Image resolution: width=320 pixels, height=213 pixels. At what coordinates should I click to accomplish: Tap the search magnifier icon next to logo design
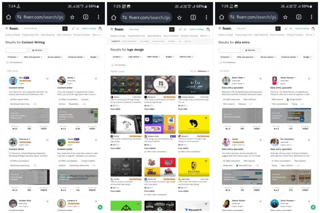pos(172,29)
